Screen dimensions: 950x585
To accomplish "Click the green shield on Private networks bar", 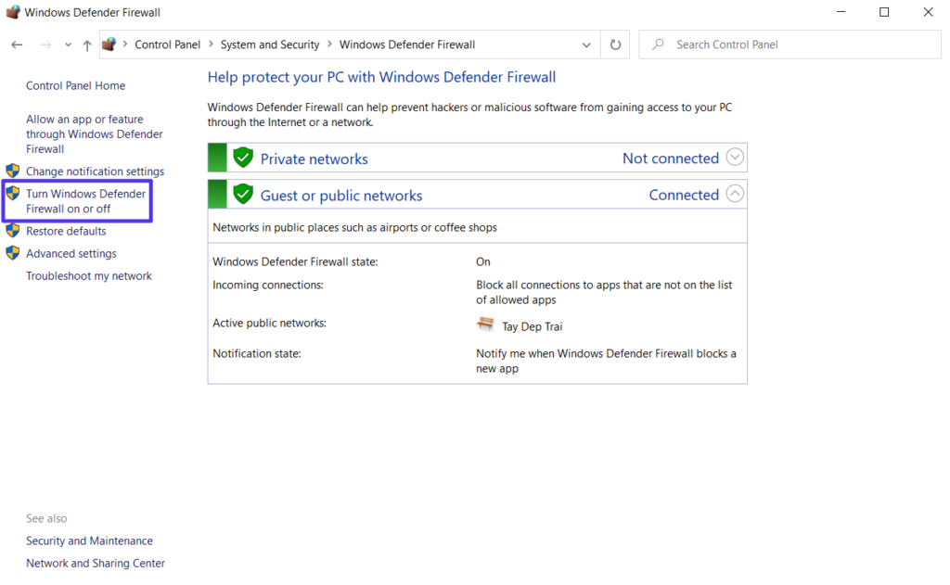I will (243, 157).
